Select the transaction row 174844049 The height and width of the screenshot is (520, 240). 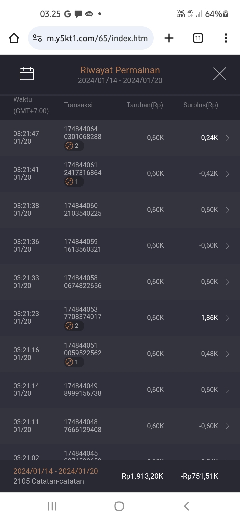[x=120, y=390]
